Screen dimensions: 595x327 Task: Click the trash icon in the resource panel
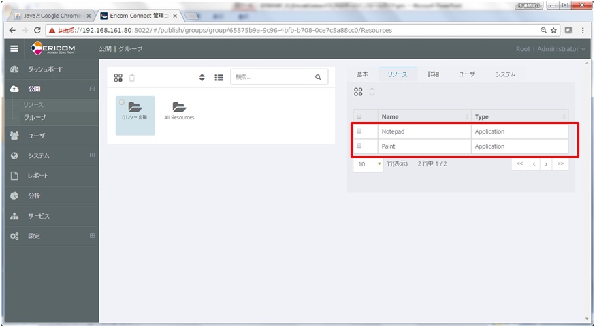click(372, 92)
